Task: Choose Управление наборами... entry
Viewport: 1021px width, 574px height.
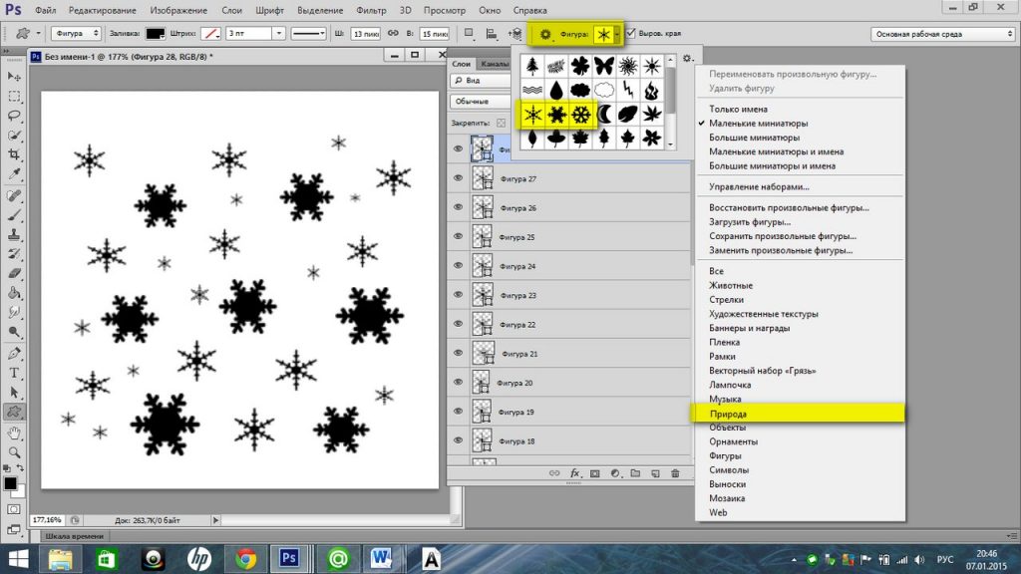Action: (x=759, y=186)
